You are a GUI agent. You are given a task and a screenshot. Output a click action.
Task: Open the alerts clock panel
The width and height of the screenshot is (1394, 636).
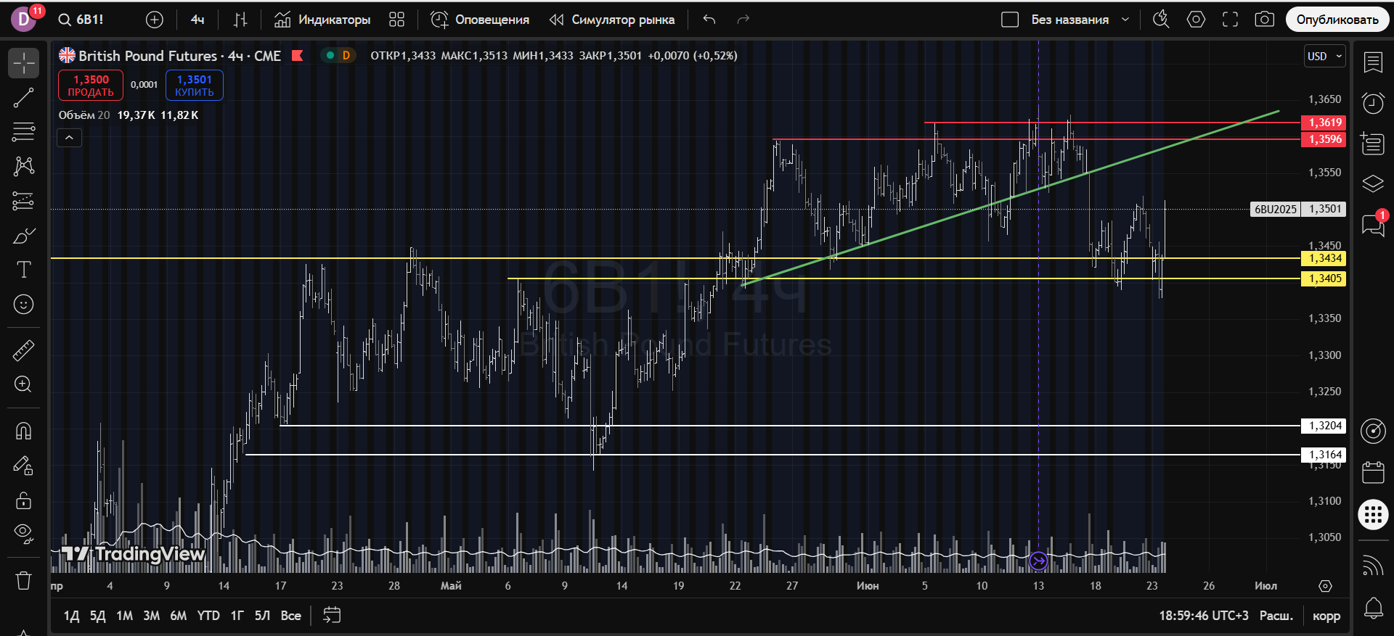click(x=1373, y=103)
